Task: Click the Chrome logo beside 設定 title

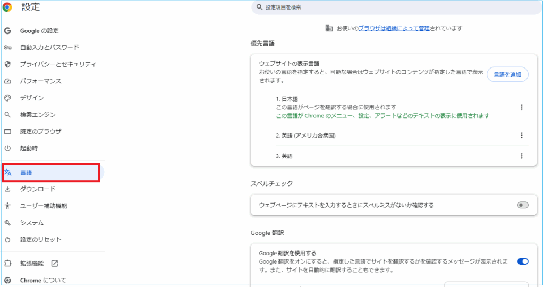Action: click(7, 7)
